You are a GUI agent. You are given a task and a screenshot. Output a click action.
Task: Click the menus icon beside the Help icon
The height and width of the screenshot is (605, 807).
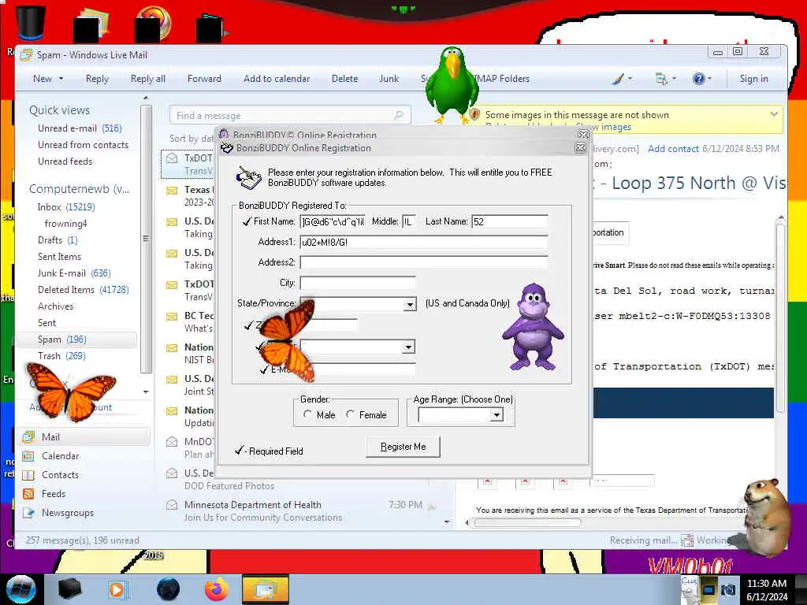click(x=661, y=79)
